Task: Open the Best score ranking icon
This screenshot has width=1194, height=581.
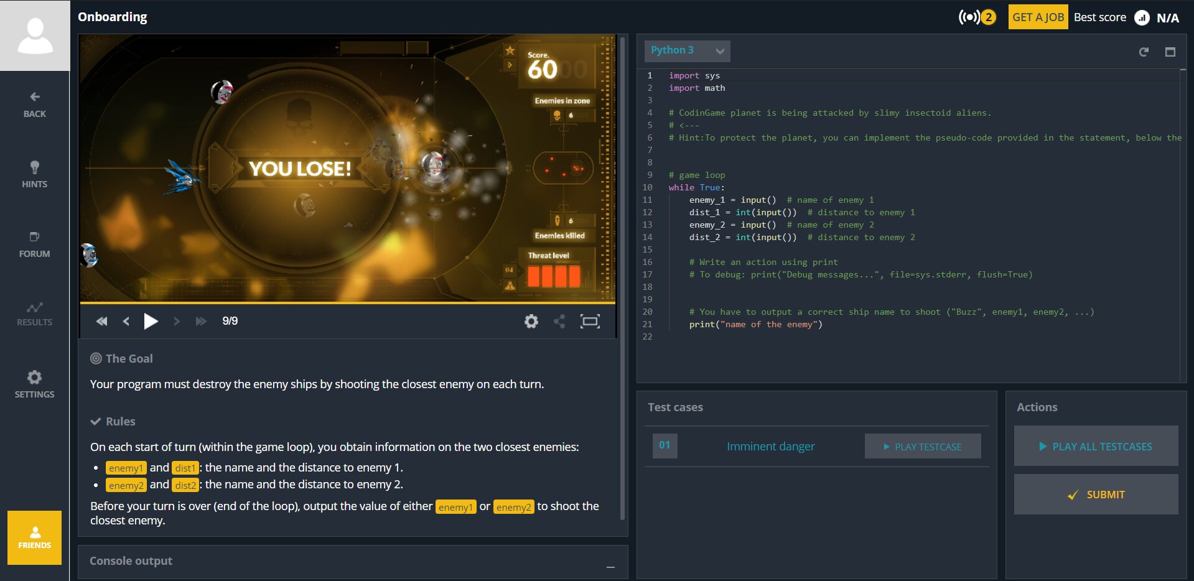Action: tap(1142, 18)
